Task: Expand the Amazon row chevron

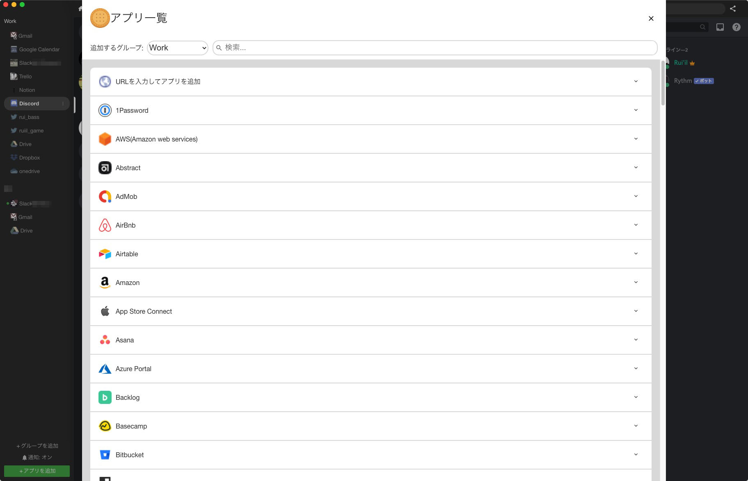Action: click(x=636, y=282)
